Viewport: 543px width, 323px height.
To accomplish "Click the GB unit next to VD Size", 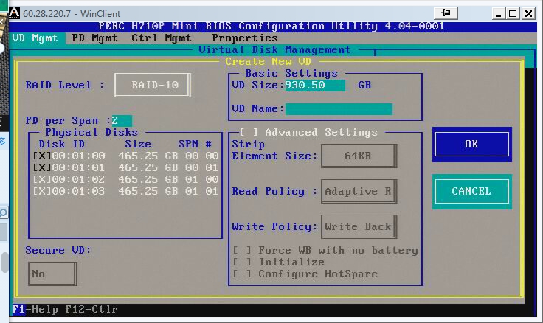I will click(364, 85).
